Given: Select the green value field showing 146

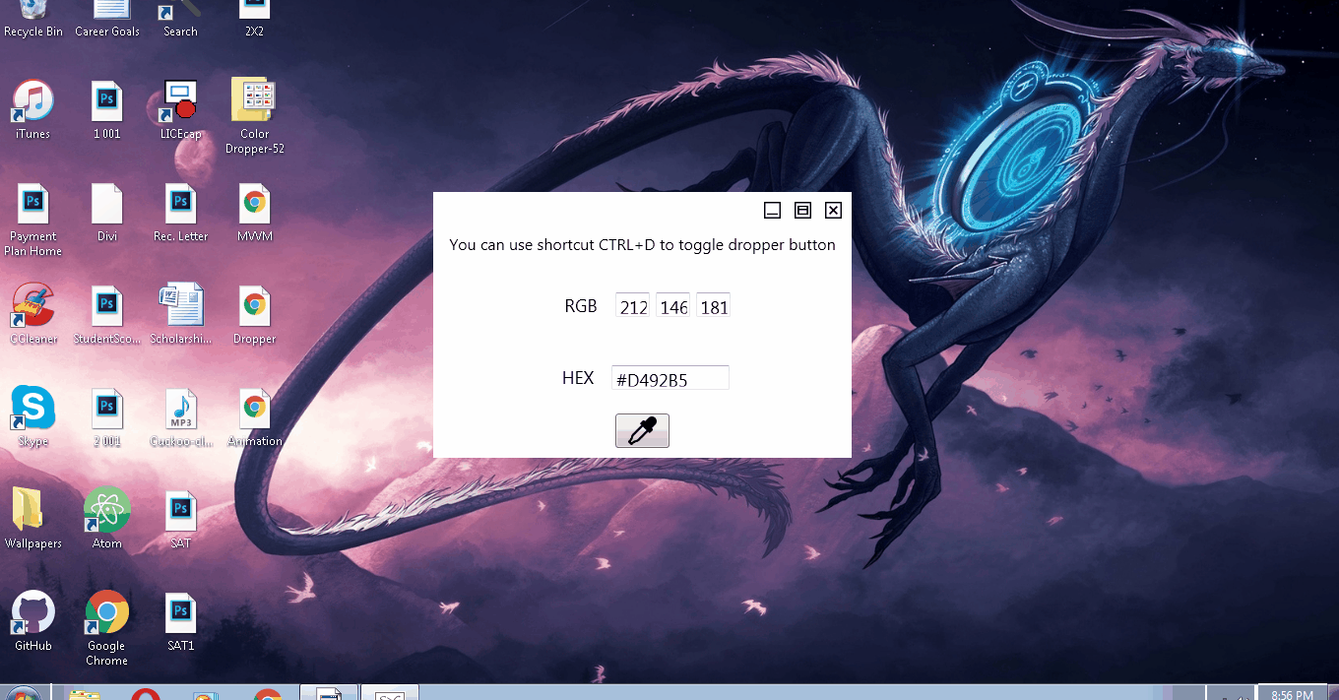Looking at the screenshot, I should pyautogui.click(x=673, y=306).
